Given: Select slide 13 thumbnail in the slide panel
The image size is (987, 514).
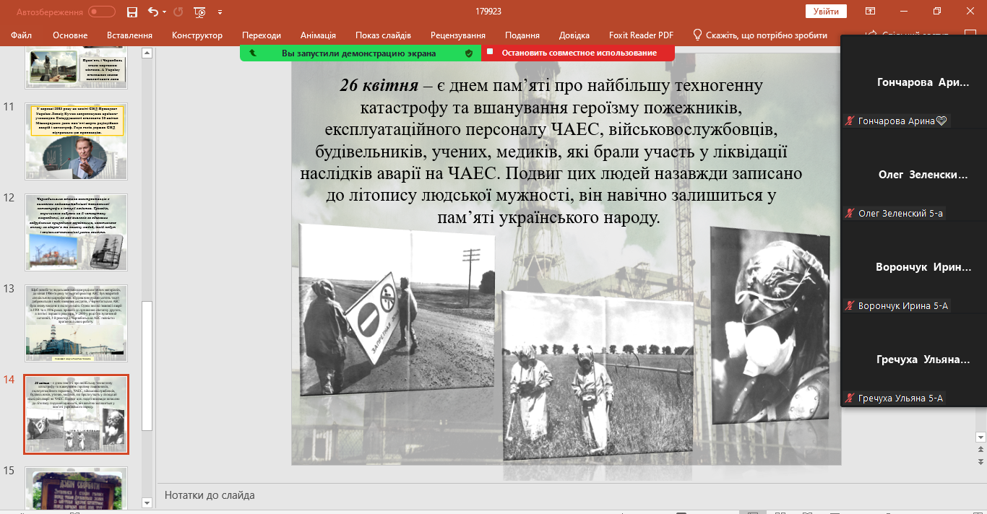Looking at the screenshot, I should point(77,323).
